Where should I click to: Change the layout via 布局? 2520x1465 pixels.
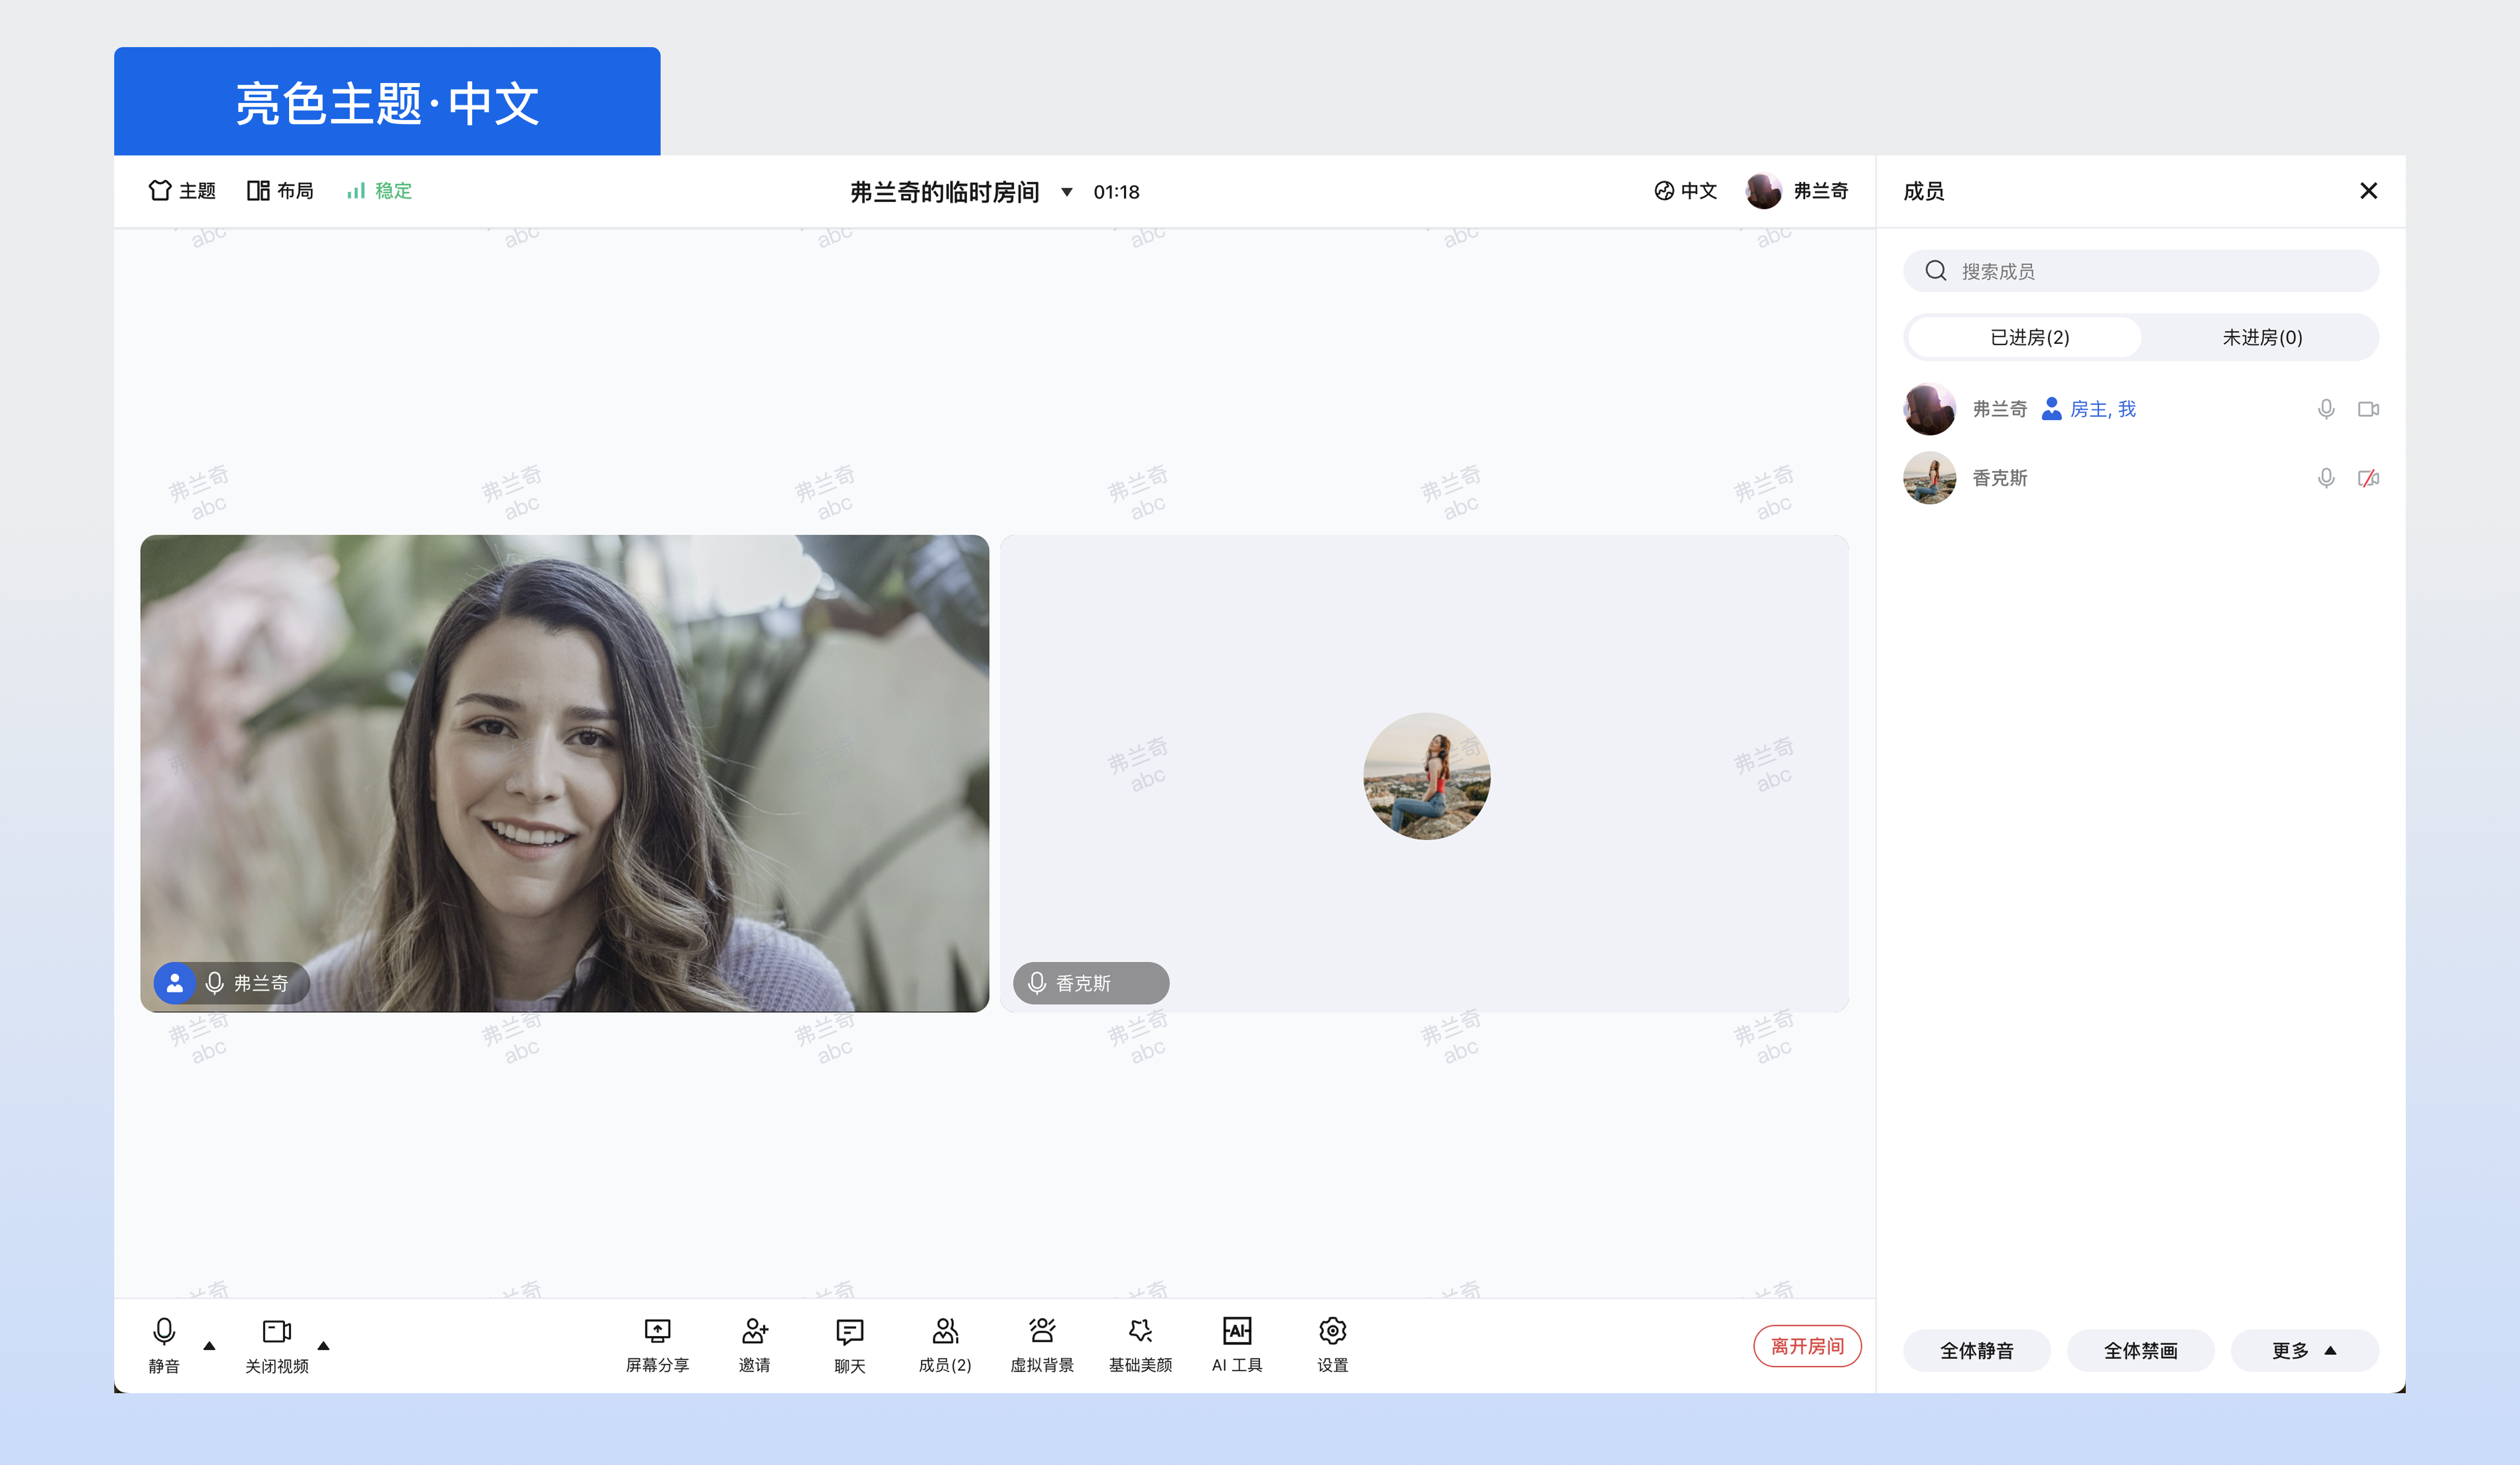coord(280,190)
